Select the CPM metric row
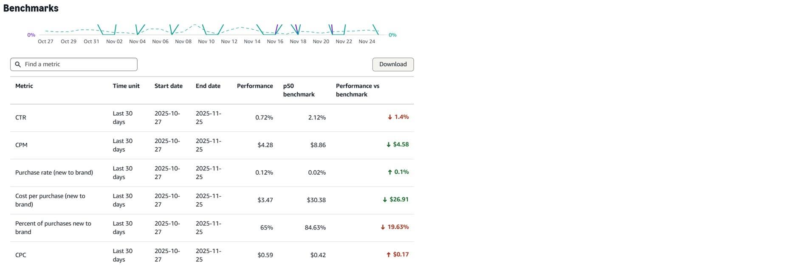 pos(212,145)
